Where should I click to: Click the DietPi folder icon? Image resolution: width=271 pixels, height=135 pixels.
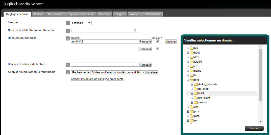tap(192, 62)
